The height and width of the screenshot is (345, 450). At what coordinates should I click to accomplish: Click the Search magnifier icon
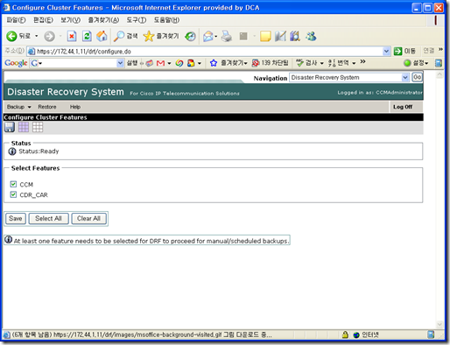pos(119,36)
